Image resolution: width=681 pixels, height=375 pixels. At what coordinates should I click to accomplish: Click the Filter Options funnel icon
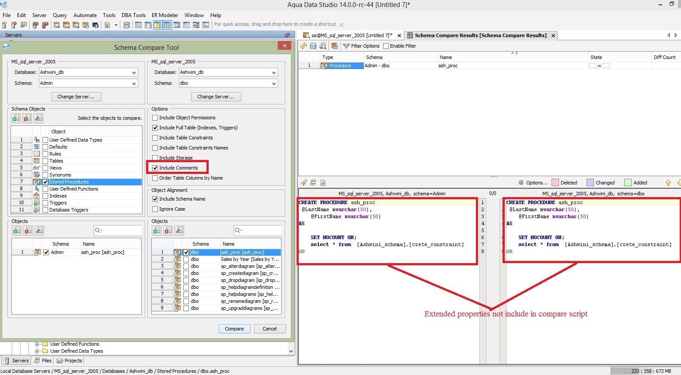tap(346, 46)
